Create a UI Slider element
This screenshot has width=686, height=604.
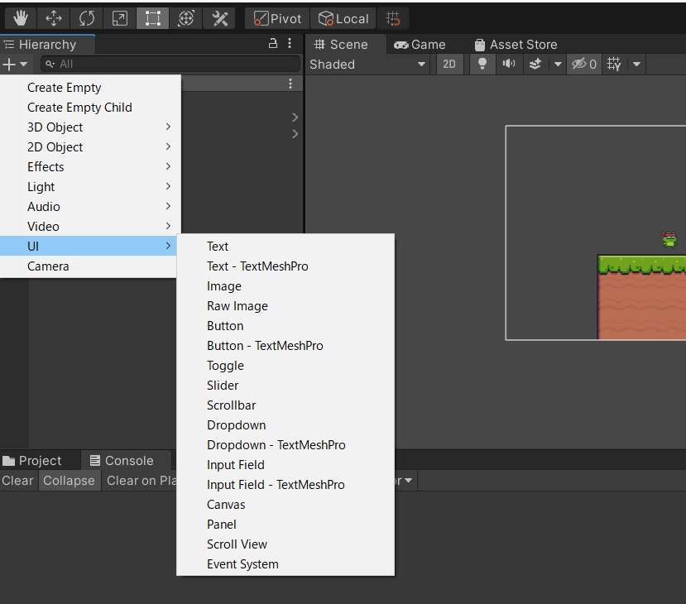click(285, 386)
